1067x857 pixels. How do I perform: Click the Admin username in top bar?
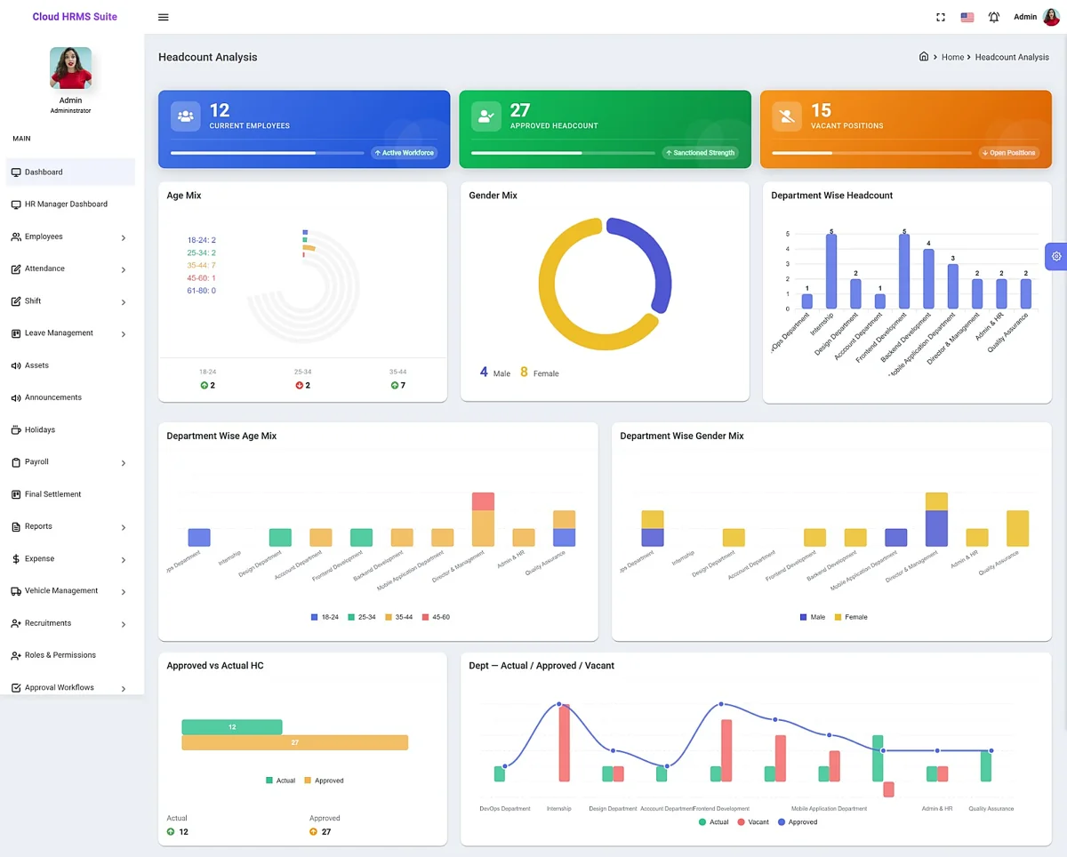(x=1025, y=17)
